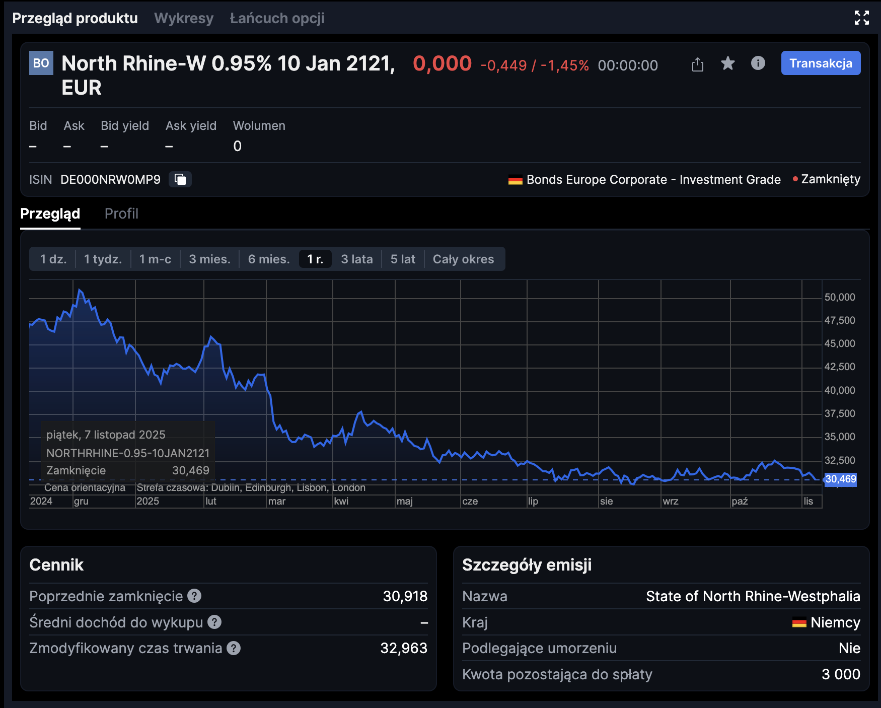
Task: Switch chart to Cały okres range
Action: coord(463,259)
